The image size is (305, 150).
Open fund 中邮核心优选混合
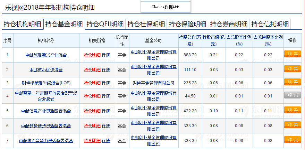tap(46, 70)
